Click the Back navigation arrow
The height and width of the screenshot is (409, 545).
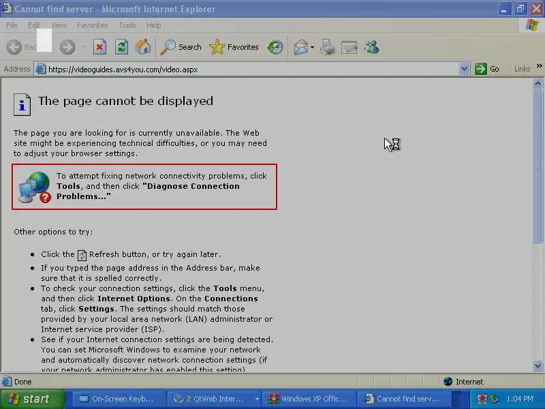[14, 47]
